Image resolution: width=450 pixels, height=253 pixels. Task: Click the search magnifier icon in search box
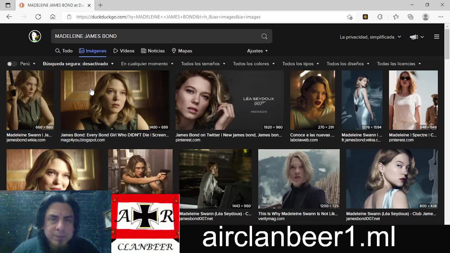pos(264,36)
